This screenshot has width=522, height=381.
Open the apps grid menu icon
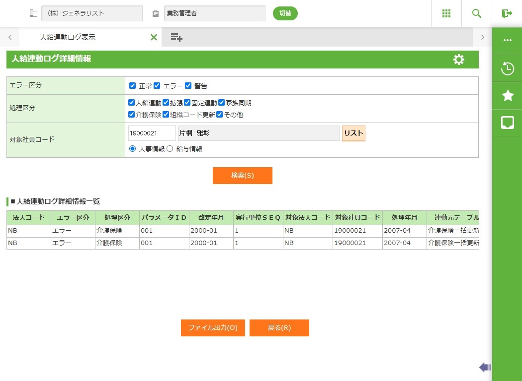pyautogui.click(x=446, y=13)
